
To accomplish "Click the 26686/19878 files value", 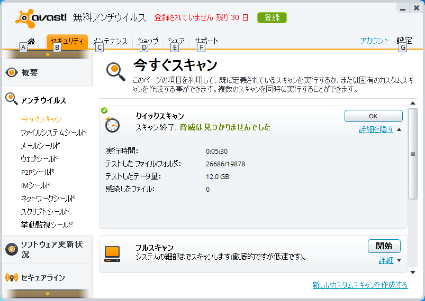I will (225, 164).
